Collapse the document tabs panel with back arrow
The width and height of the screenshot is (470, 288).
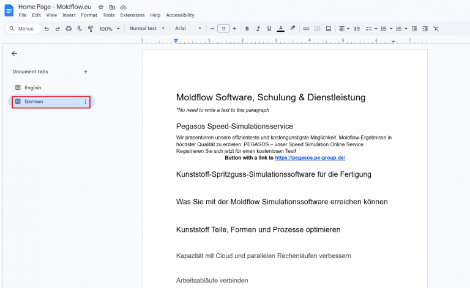click(x=15, y=54)
